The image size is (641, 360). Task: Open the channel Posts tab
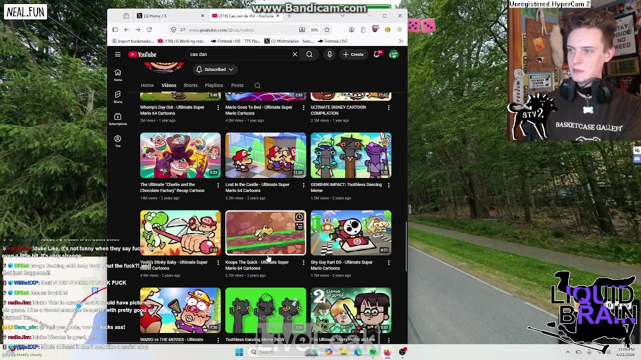(237, 85)
